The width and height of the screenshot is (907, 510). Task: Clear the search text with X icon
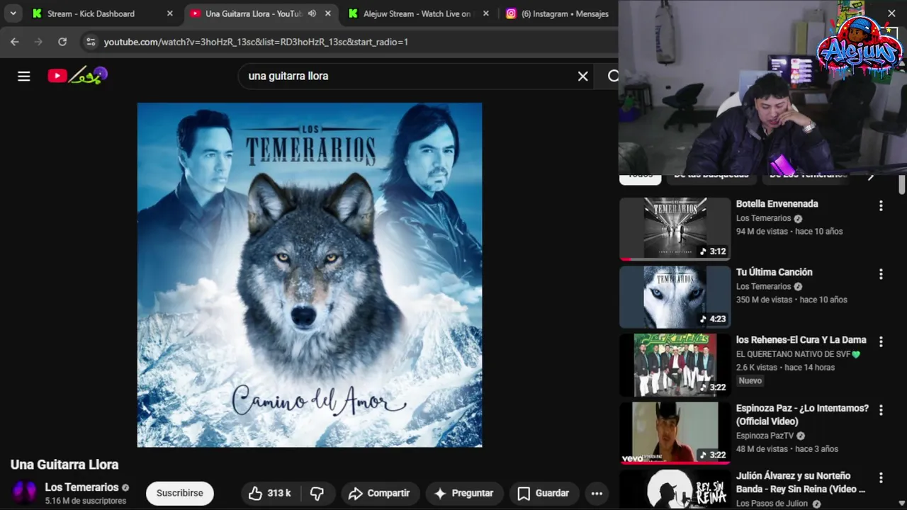click(x=582, y=76)
